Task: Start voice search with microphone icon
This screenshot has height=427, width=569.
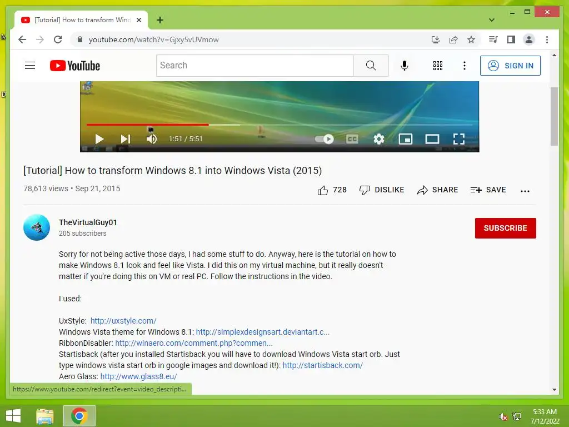Action: click(405, 66)
